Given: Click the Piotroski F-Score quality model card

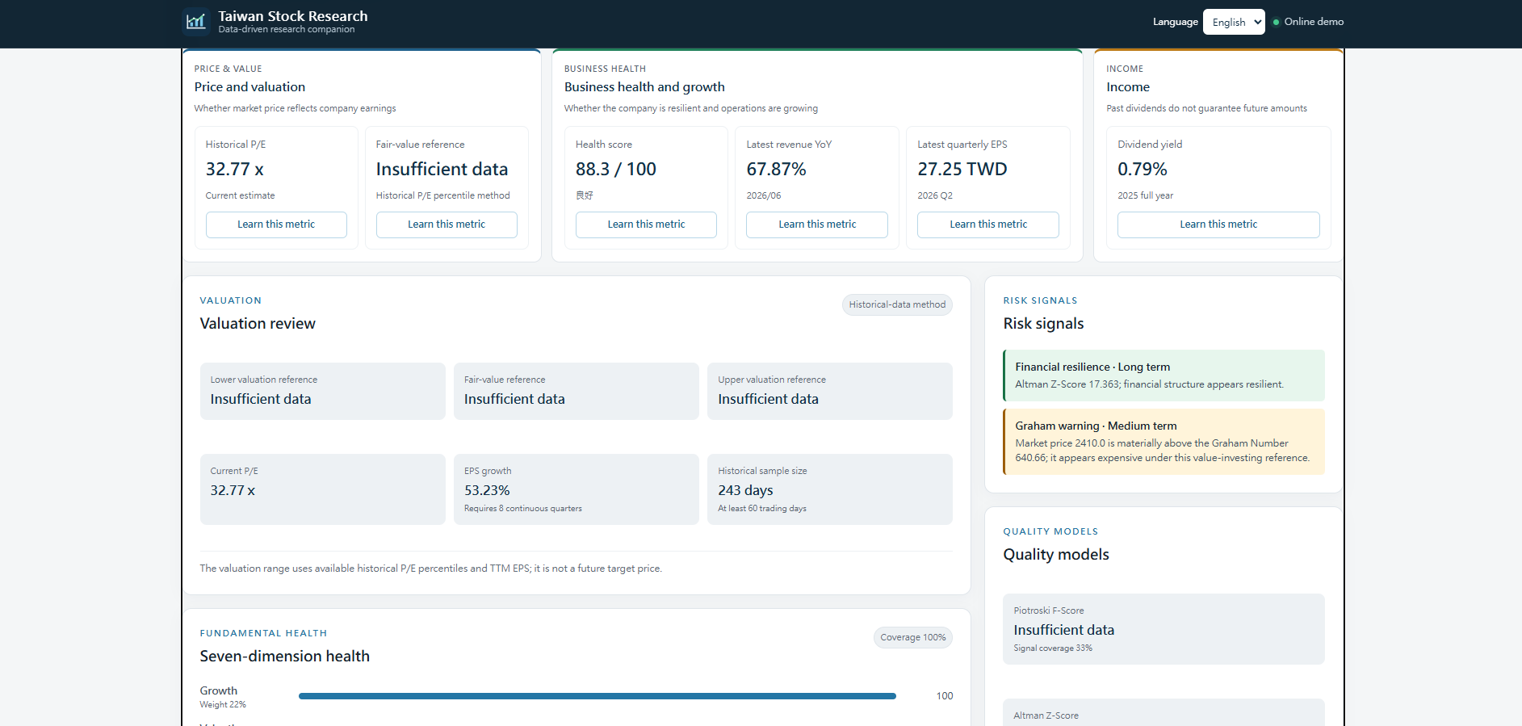Looking at the screenshot, I should coord(1164,629).
